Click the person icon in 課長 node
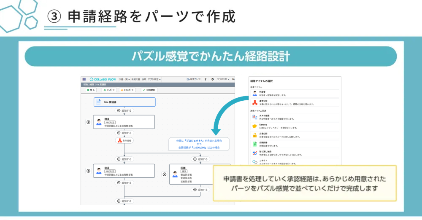 [x=99, y=122]
